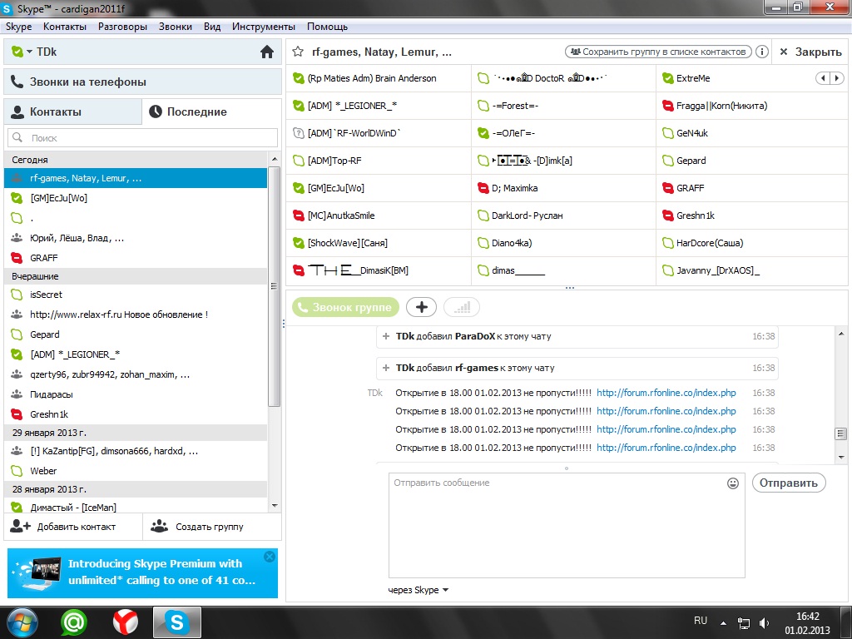Viewport: 852px width, 639px height.
Task: Open the Вид menu
Action: coord(212,27)
